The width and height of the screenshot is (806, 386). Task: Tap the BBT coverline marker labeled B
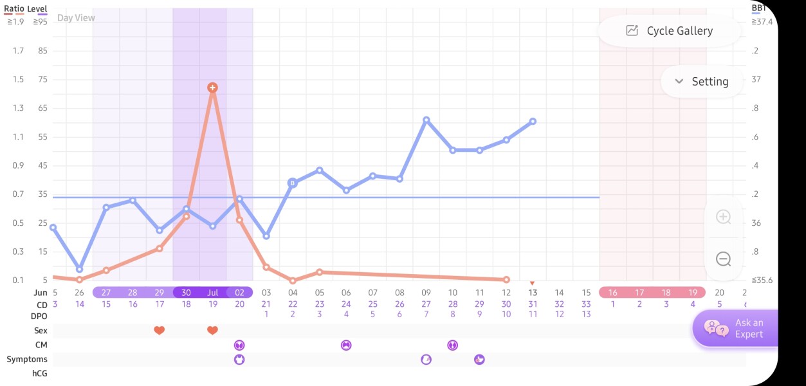tap(293, 183)
